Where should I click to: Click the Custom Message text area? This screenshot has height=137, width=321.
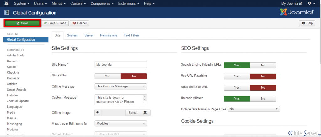(x=119, y=100)
